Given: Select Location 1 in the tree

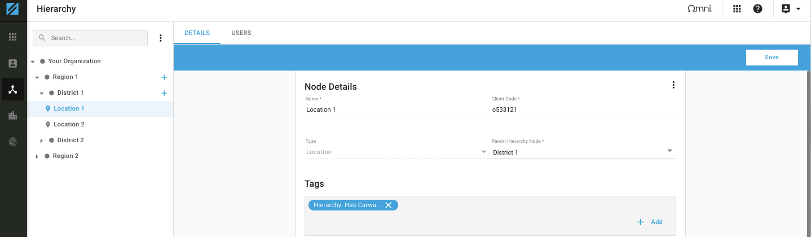Looking at the screenshot, I should click(69, 108).
